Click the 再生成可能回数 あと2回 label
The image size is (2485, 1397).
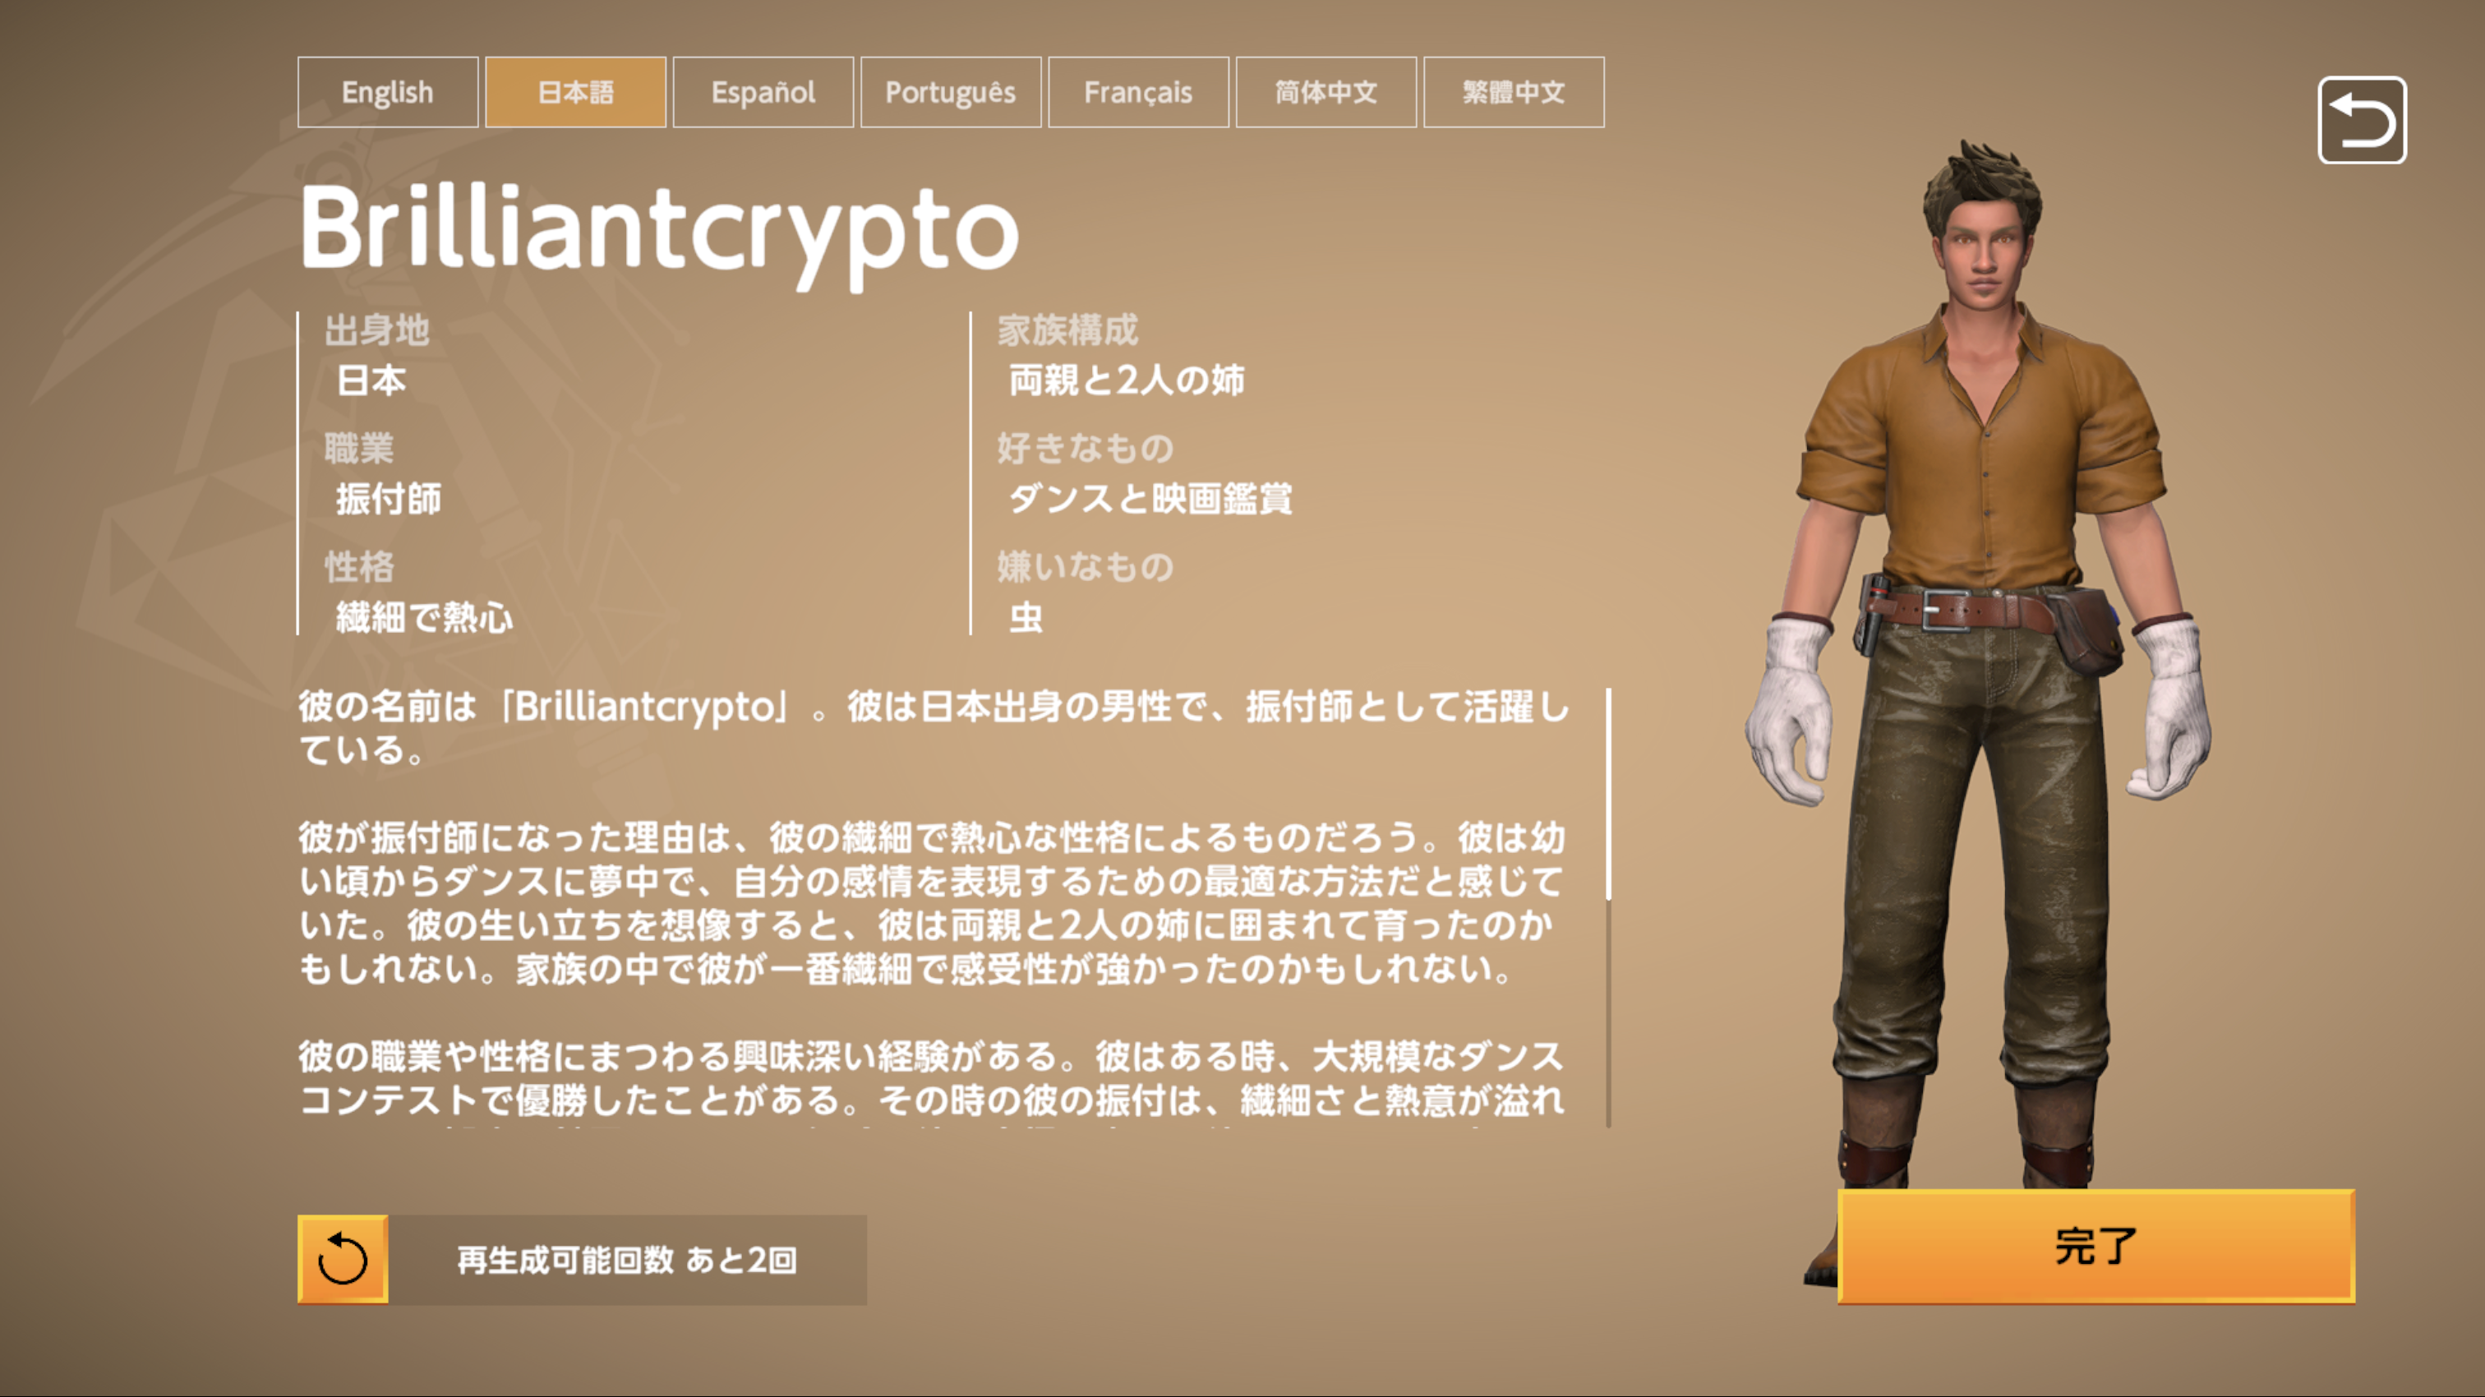point(627,1260)
